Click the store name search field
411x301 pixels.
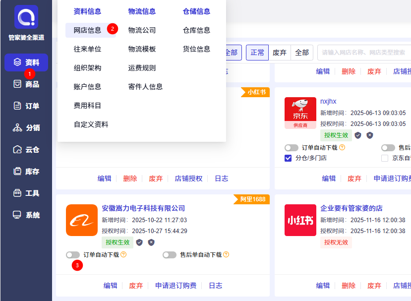[364, 53]
